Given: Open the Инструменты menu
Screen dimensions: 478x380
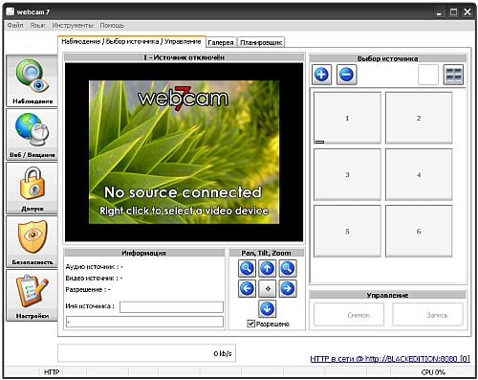Looking at the screenshot, I should click(x=73, y=25).
